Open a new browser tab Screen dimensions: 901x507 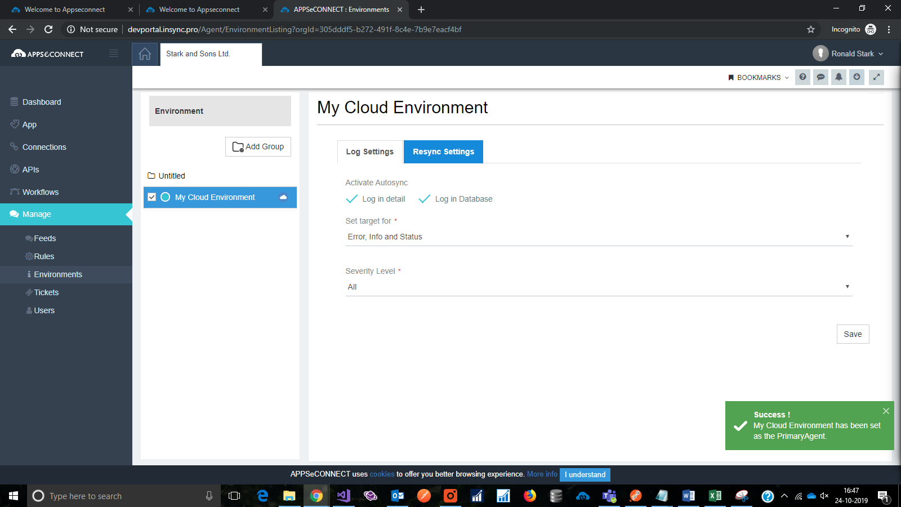421,10
